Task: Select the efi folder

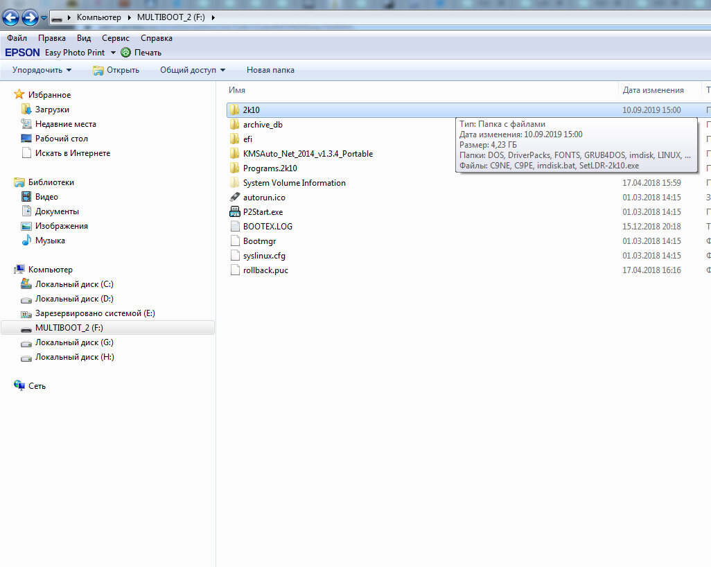Action: 247,139
